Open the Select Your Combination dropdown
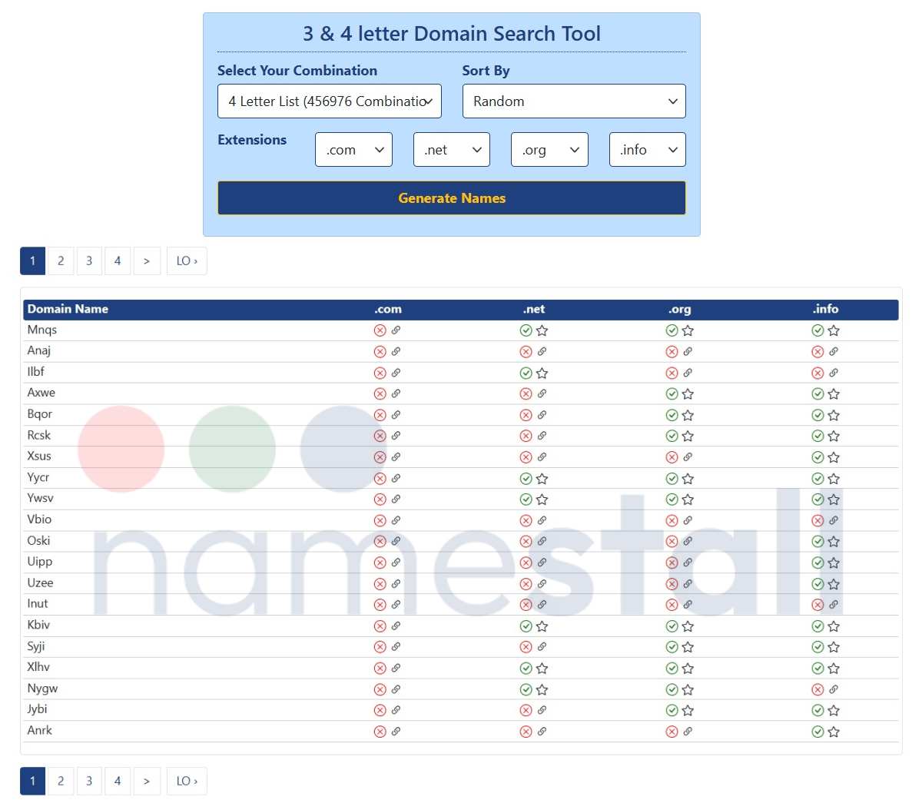922x800 pixels. 329,101
